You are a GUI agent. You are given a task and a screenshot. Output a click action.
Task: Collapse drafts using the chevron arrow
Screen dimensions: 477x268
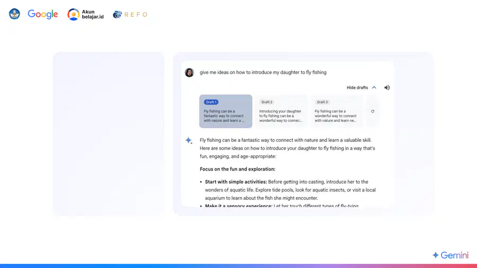374,87
